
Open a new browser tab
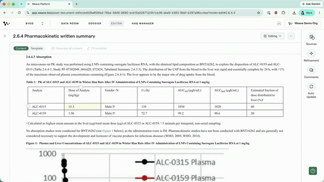pos(76,4)
